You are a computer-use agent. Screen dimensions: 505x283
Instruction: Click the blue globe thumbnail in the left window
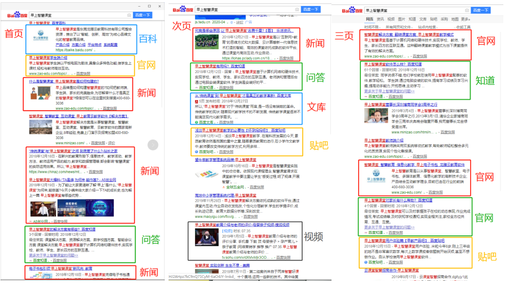coord(100,208)
